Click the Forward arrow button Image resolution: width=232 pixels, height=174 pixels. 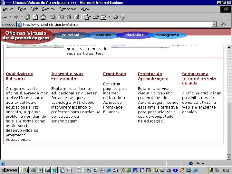tap(16, 17)
